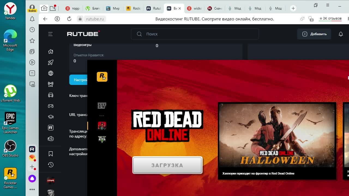349x196 pixels.
Task: Open the browser history clock in the Yandex side panel
Action: point(32,30)
